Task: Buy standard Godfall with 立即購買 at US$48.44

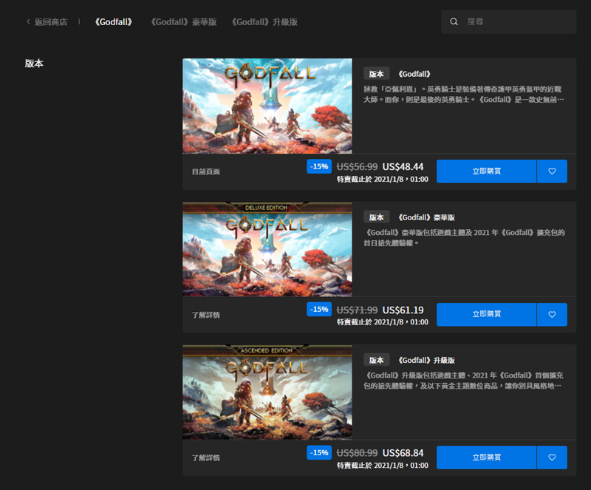Action: point(486,171)
